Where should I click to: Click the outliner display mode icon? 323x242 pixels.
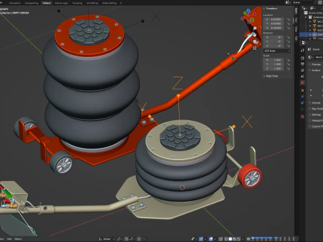(312, 8)
